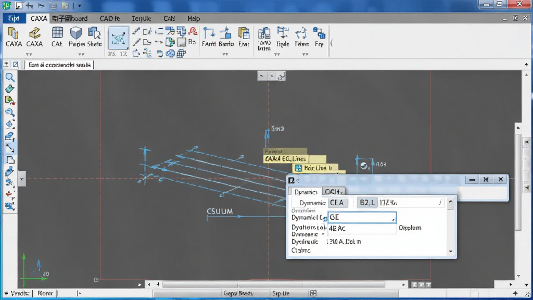The image size is (533, 300).
Task: Click the plus icon in the status bar right
Action: point(515,293)
